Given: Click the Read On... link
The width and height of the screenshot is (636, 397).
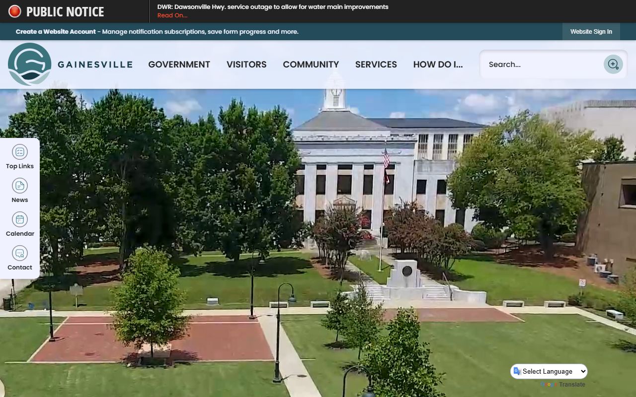Looking at the screenshot, I should pos(172,15).
